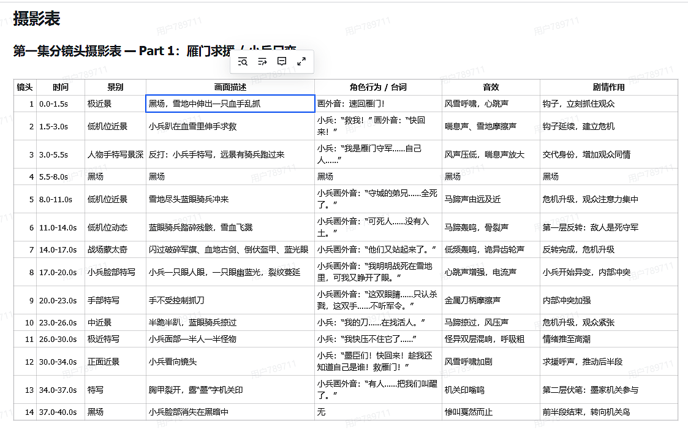Select the '战场蒙太奇' cell
This screenshot has height=429, width=688.
(115, 249)
